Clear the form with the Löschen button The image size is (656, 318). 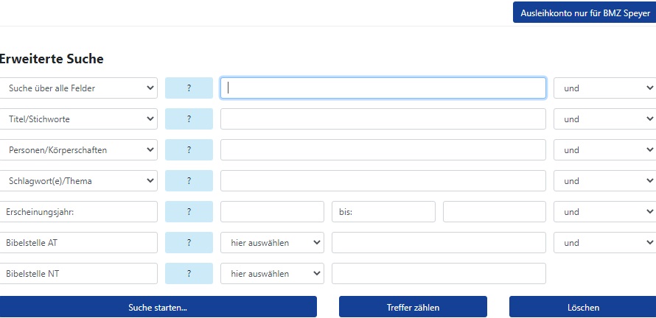(x=583, y=307)
